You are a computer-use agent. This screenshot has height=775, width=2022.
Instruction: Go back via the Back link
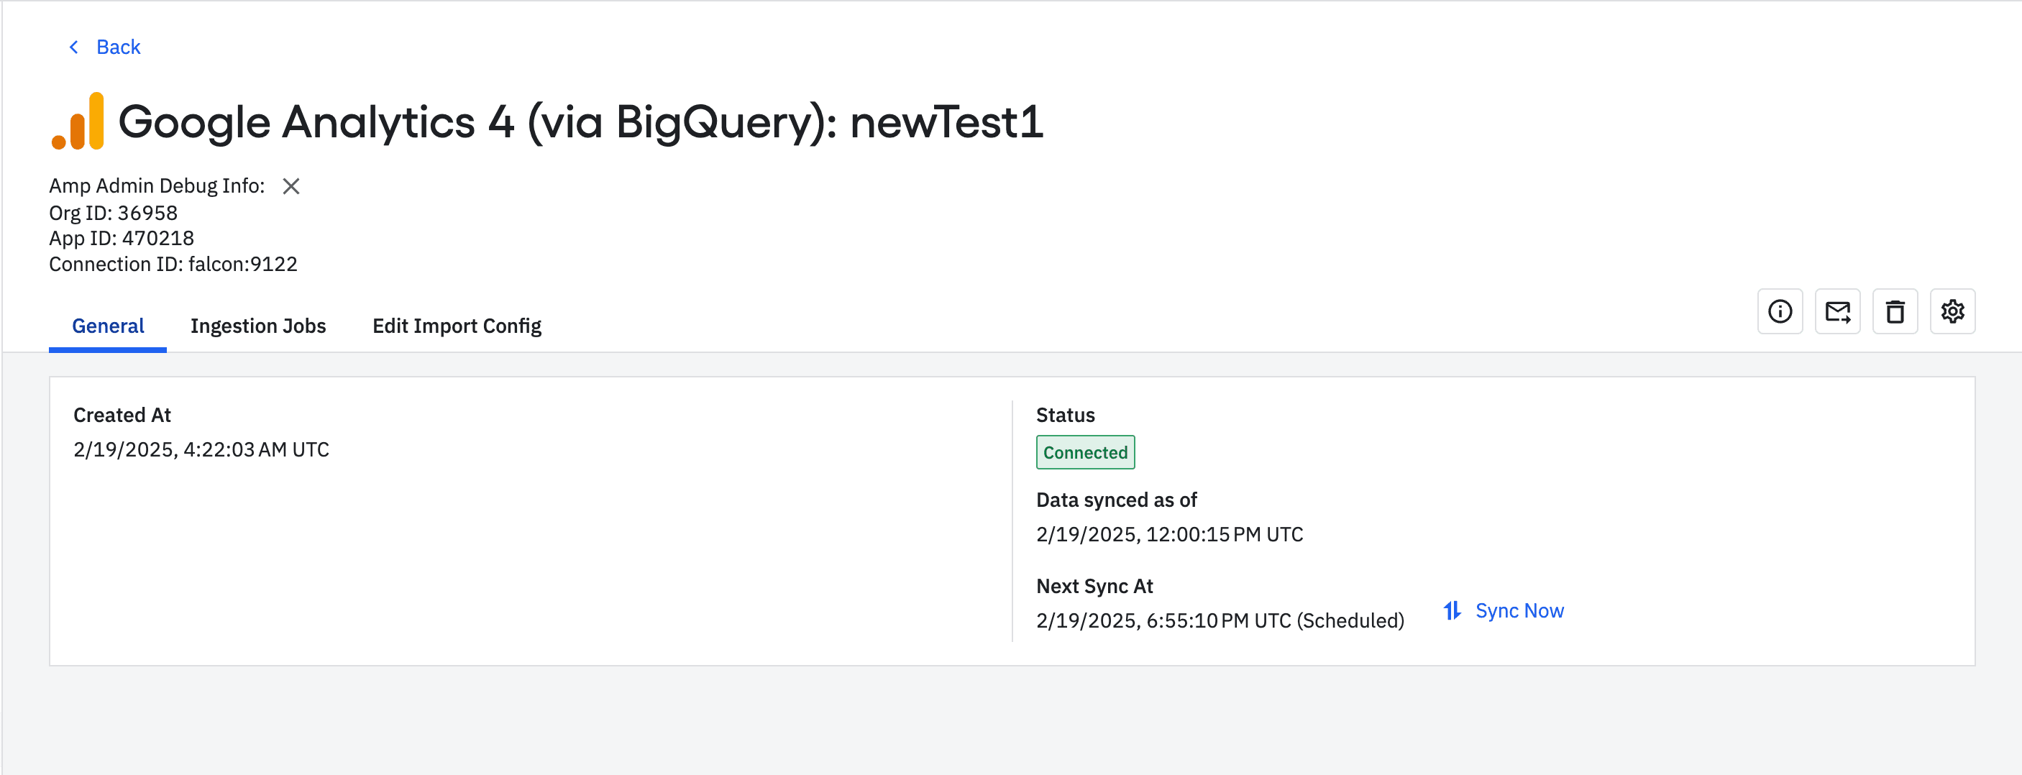pyautogui.click(x=118, y=47)
